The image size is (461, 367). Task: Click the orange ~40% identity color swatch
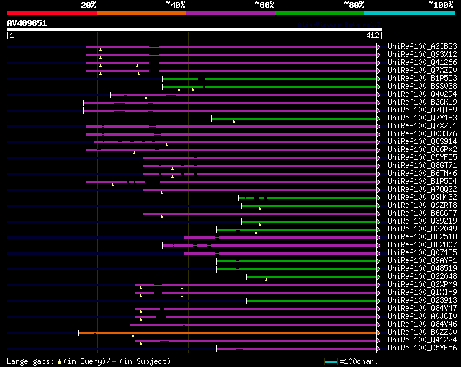(x=141, y=13)
